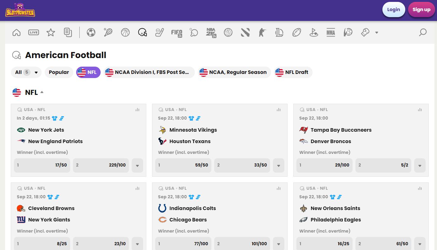This screenshot has width=437, height=250.
Task: Select the MMA sport icon
Action: coord(331,32)
